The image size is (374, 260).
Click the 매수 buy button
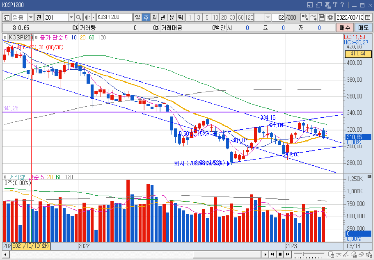[x=345, y=28]
